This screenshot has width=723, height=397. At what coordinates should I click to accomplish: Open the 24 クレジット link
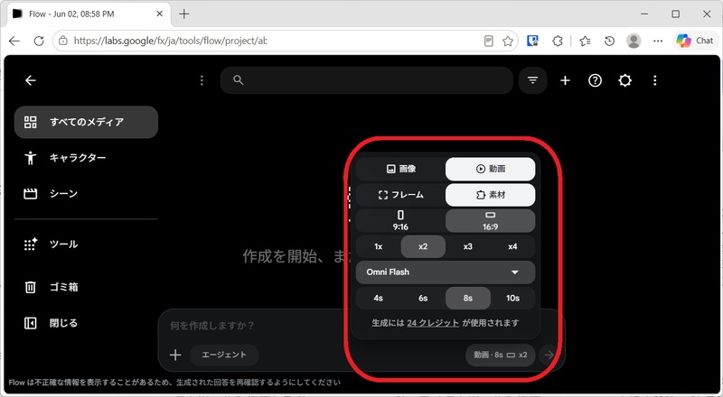[x=433, y=323]
